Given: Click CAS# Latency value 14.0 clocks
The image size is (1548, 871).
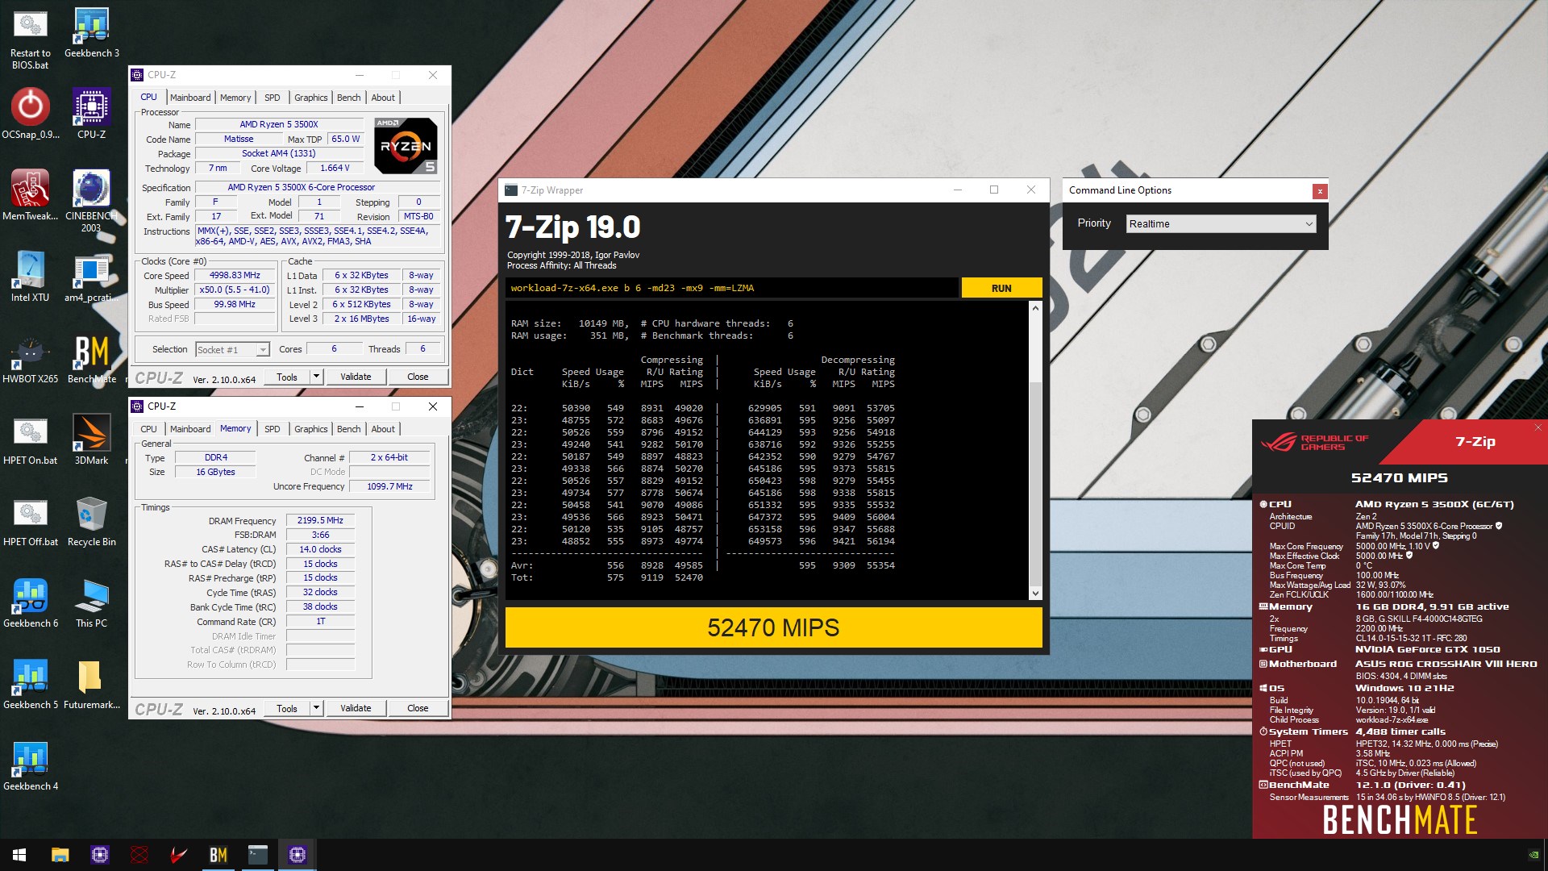Looking at the screenshot, I should (x=320, y=549).
